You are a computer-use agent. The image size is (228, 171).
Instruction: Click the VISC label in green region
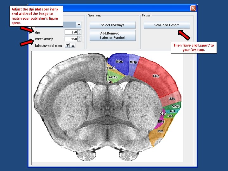tap(176, 106)
